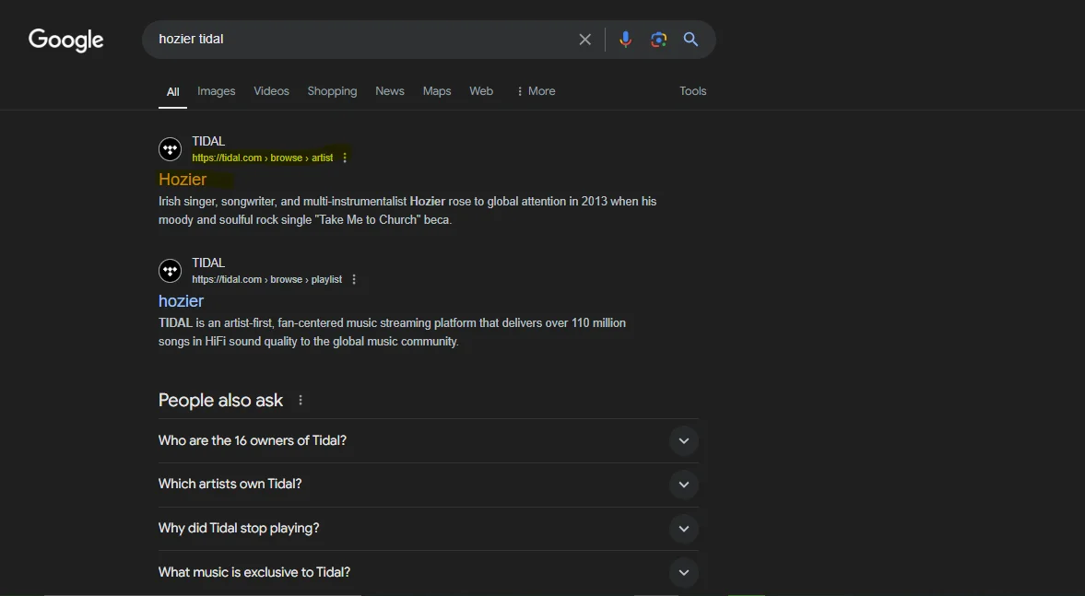Open Google Lens image search icon

click(658, 40)
